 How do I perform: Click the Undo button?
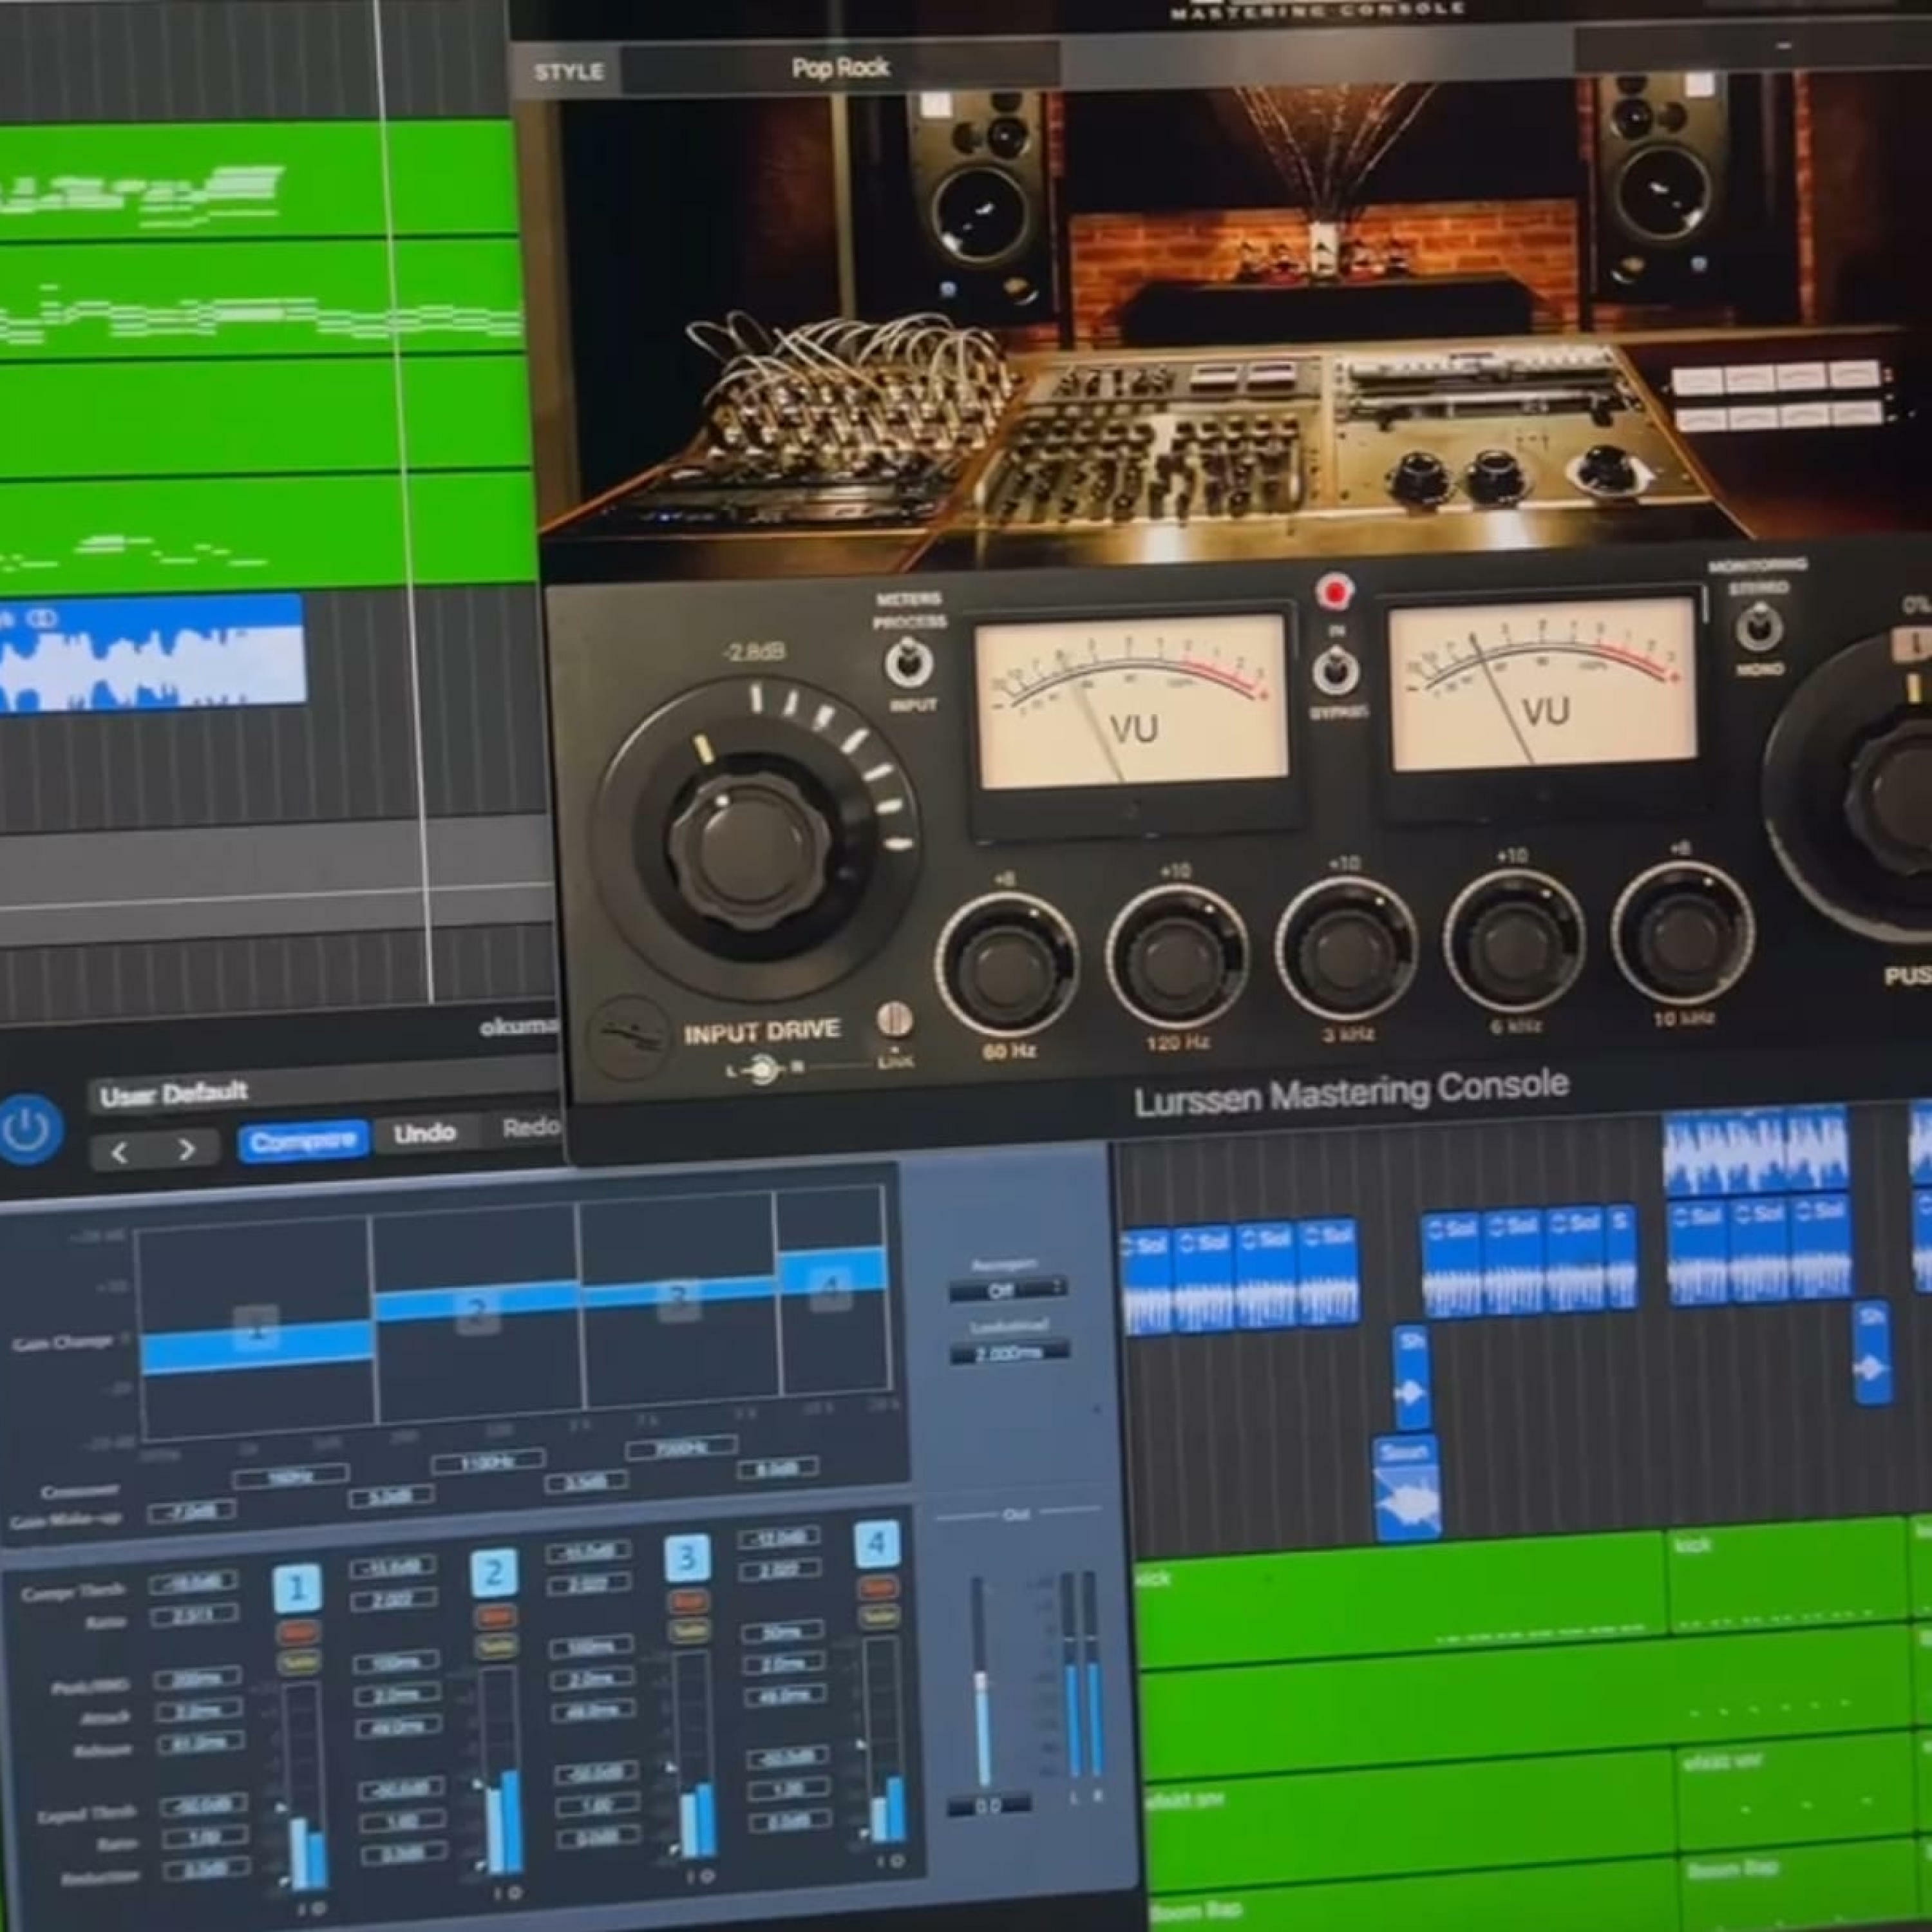point(424,1134)
